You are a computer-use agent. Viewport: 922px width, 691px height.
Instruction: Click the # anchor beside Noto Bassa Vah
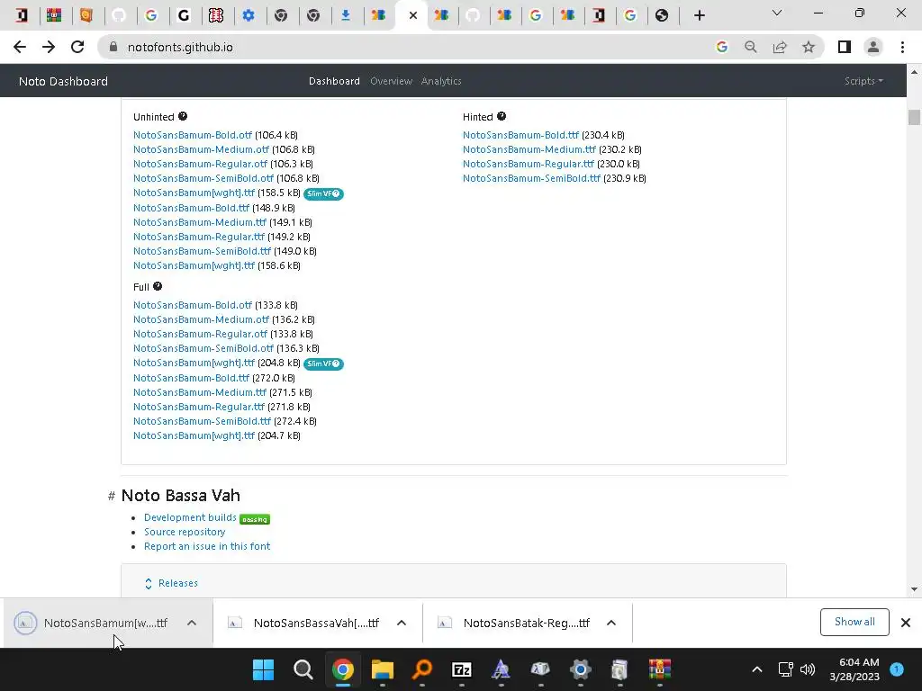pos(111,496)
